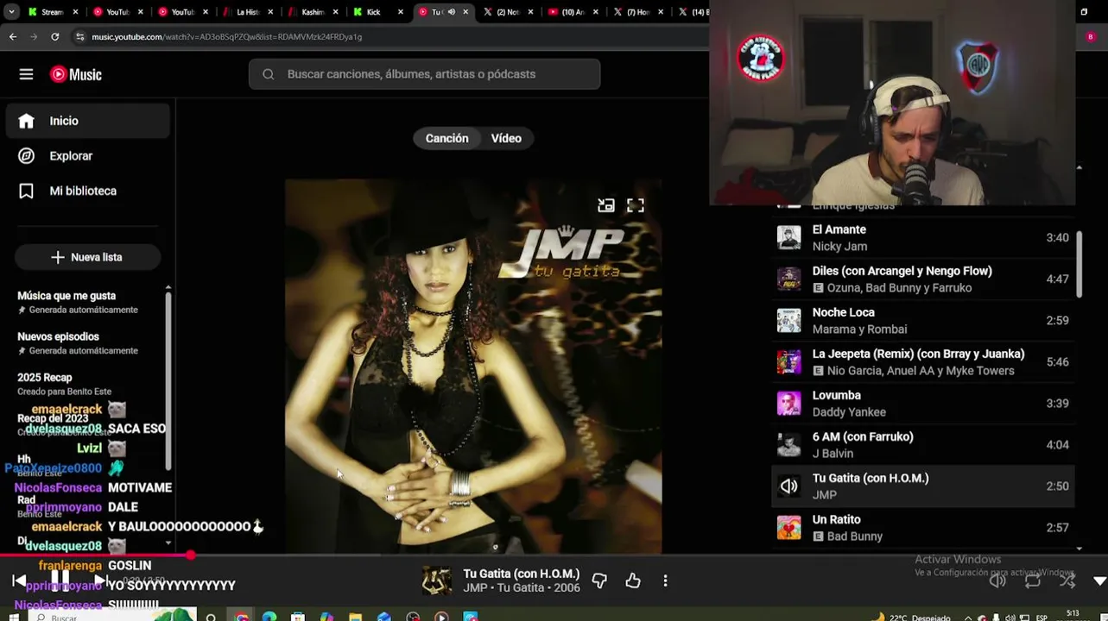Switch to the La Hist browser tab
The height and width of the screenshot is (621, 1108).
(x=247, y=12)
